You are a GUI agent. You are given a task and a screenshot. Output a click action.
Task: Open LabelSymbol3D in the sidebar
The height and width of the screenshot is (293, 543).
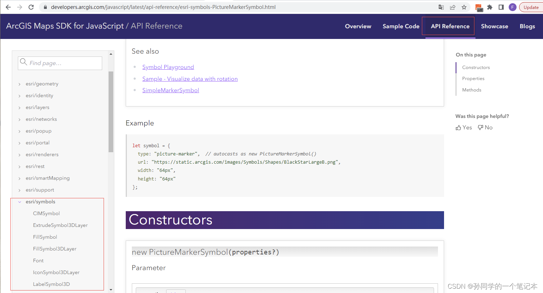(51, 284)
